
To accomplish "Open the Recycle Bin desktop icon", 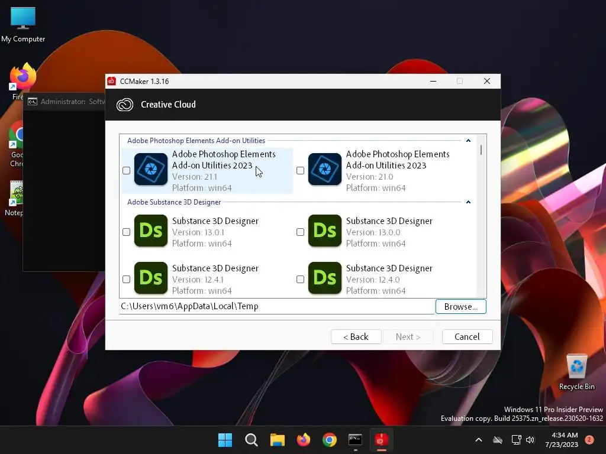I will [x=576, y=372].
